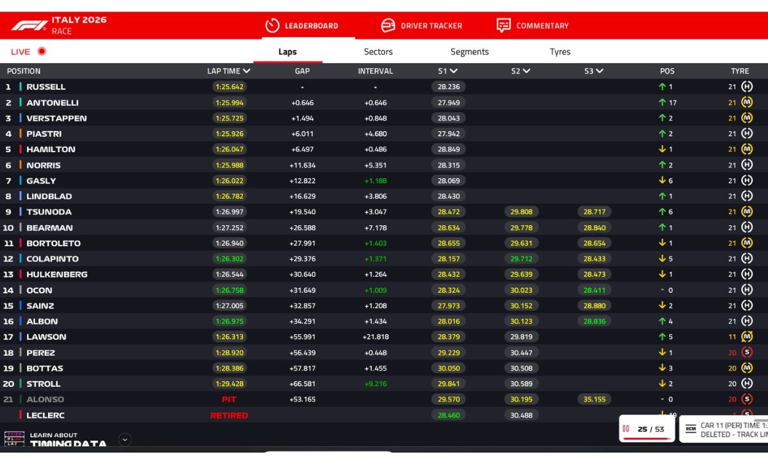Viewport: 768px width, 466px height.
Task: Switch to the Laps tab
Action: (287, 52)
